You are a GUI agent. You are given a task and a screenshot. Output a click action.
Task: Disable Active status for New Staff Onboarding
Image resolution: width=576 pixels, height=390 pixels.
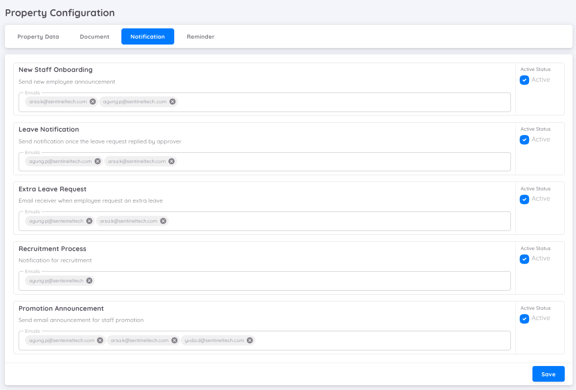[x=524, y=80]
